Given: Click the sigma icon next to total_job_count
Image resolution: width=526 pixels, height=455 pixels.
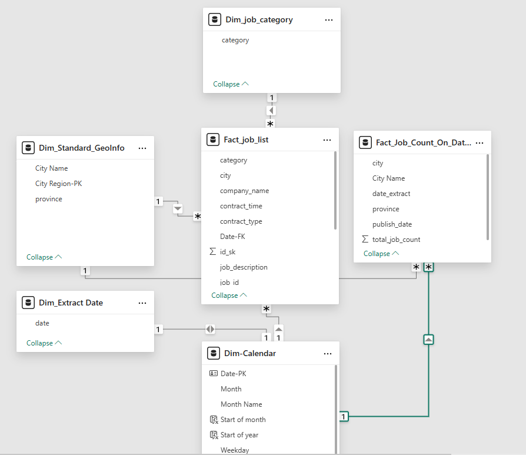Looking at the screenshot, I should (365, 240).
